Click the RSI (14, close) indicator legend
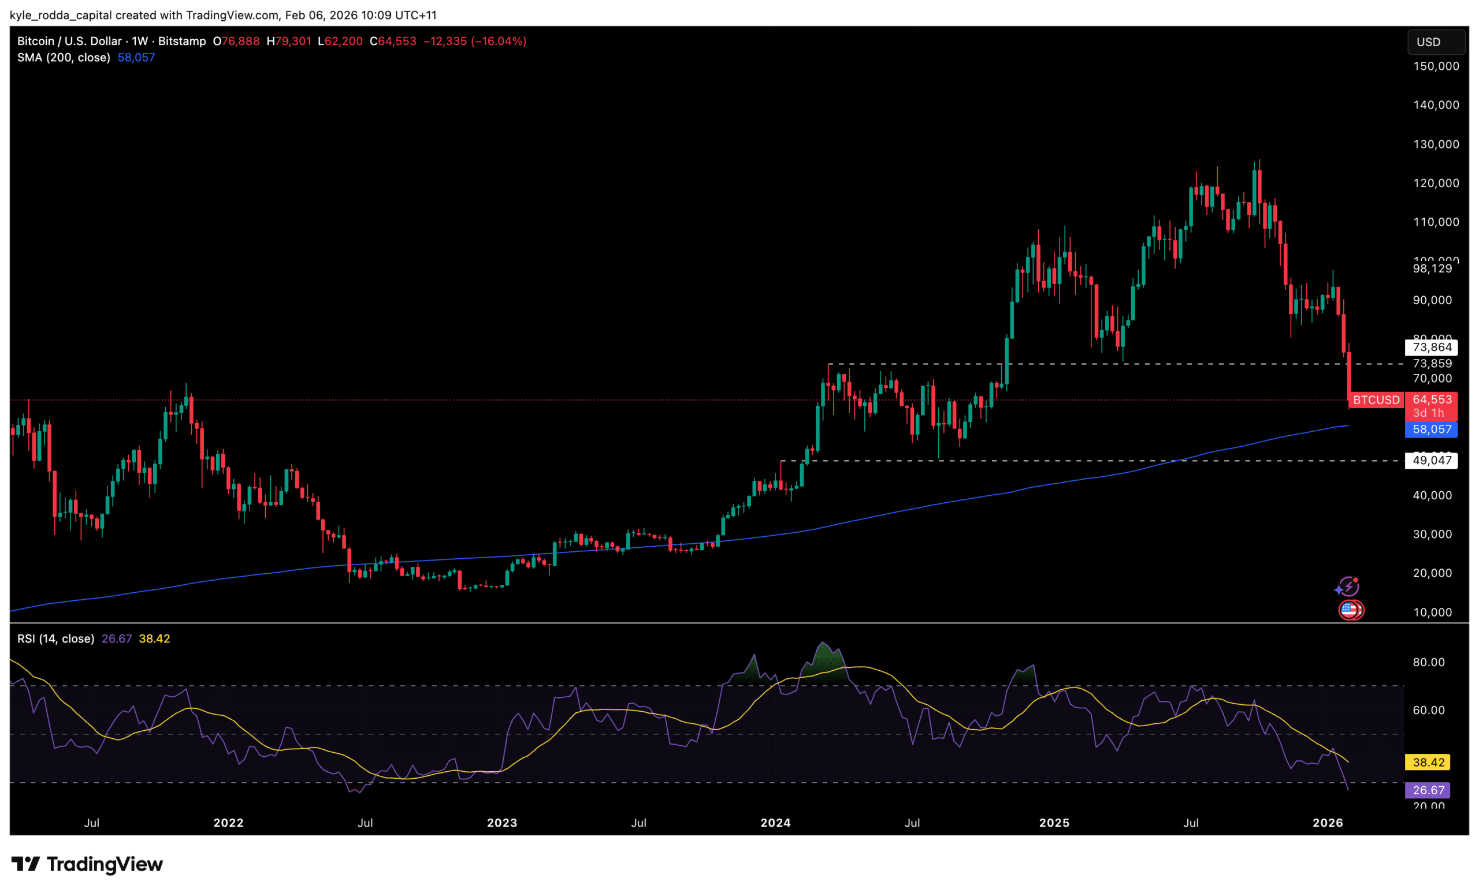This screenshot has height=893, width=1479. tap(56, 638)
